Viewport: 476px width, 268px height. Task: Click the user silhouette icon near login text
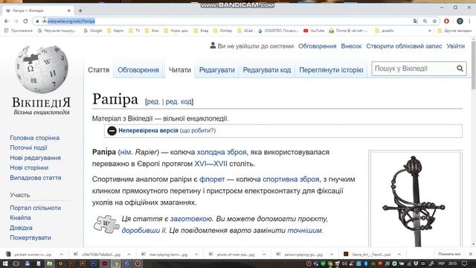(213, 45)
